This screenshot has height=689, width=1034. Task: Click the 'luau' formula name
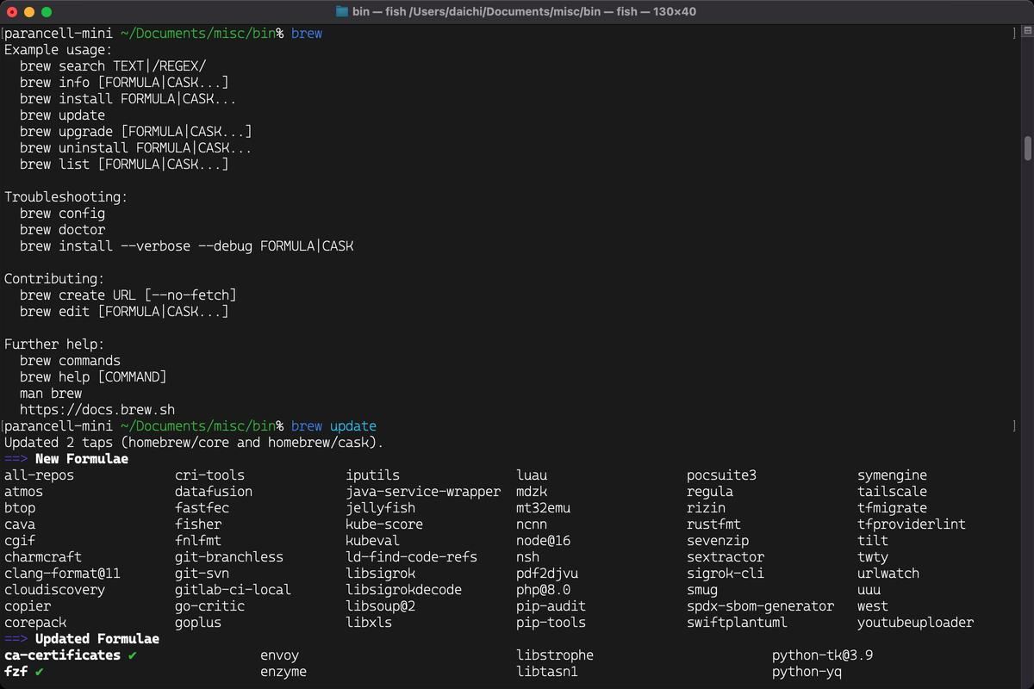532,475
